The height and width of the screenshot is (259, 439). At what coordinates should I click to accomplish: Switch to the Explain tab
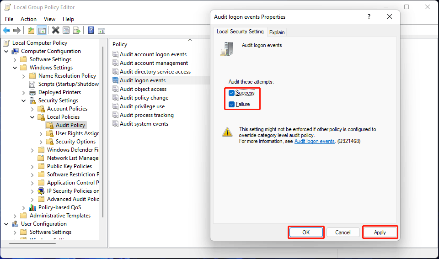point(277,32)
